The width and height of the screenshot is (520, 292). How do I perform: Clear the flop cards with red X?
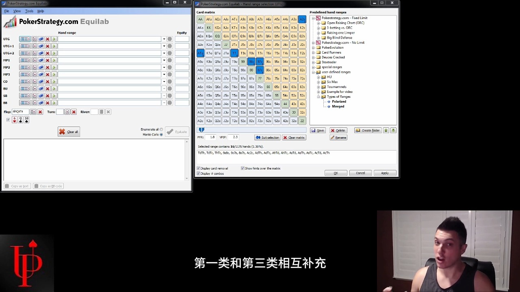40,112
